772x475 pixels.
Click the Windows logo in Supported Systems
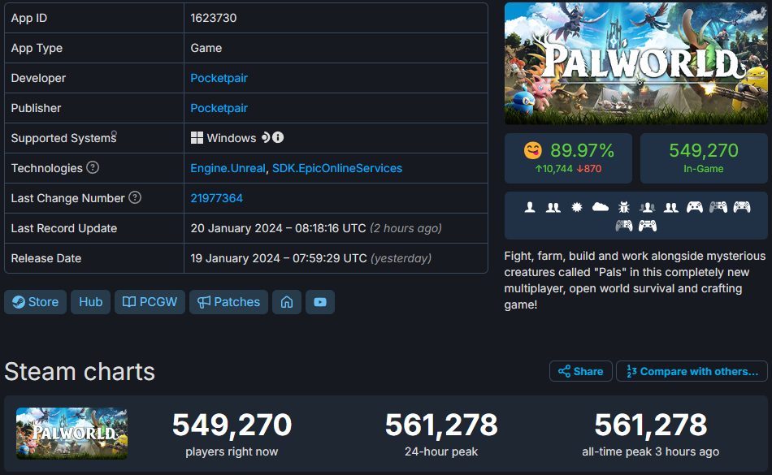(x=197, y=138)
